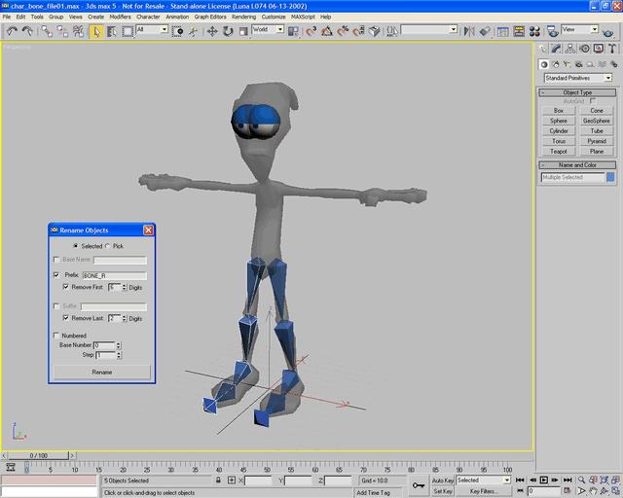623x498 pixels.
Task: Toggle the selection lock icon
Action: point(217,480)
